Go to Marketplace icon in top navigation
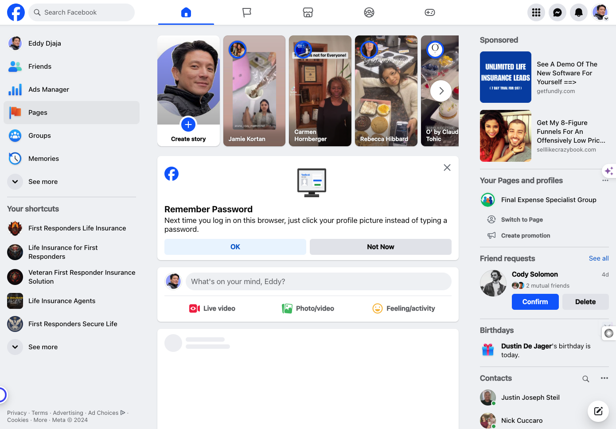Viewport: 616px width, 429px height. [308, 12]
